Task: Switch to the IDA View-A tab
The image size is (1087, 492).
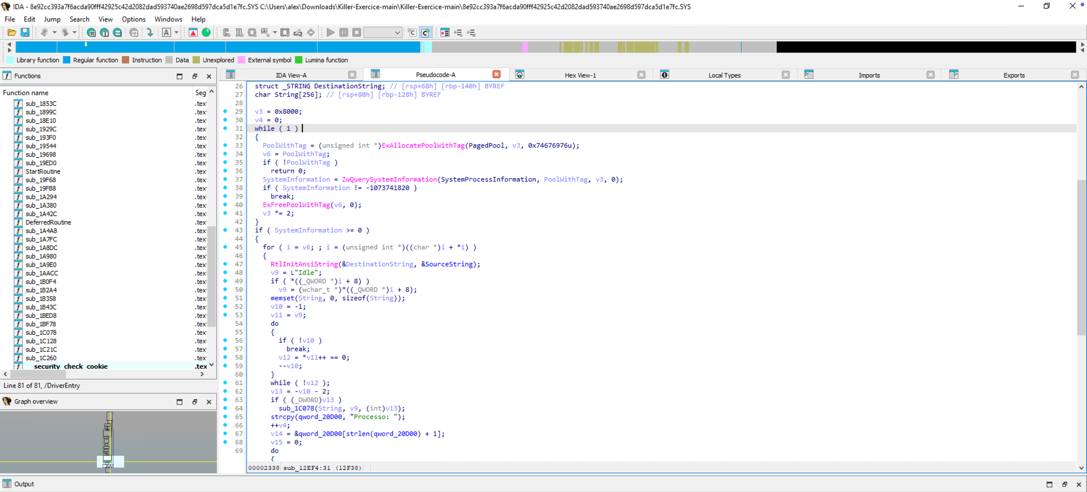Action: pyautogui.click(x=291, y=75)
